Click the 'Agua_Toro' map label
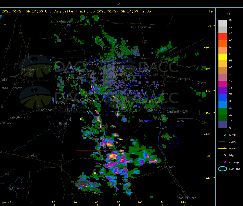 [29, 70]
